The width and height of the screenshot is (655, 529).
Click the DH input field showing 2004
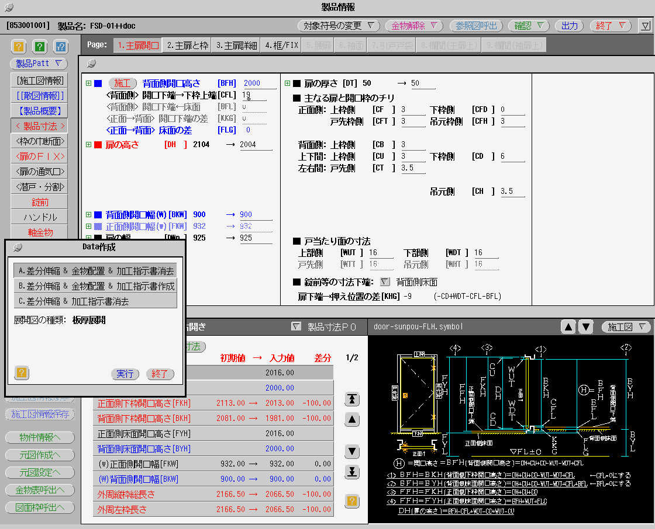[256, 145]
